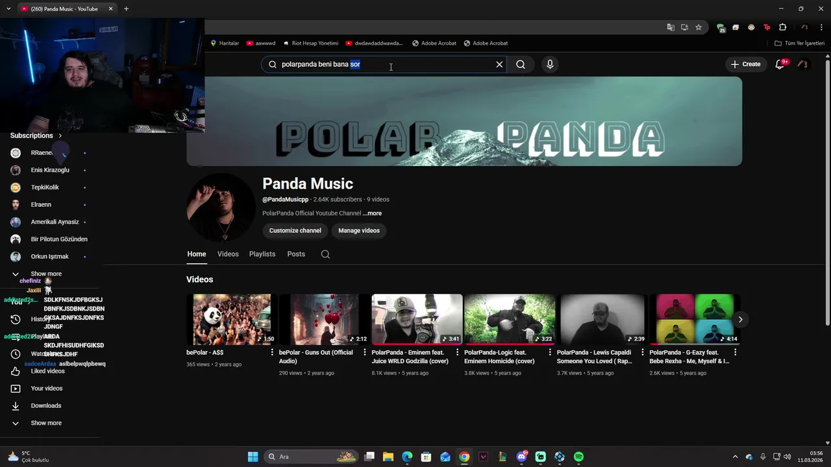This screenshot has width=831, height=467.
Task: Open the green extension with 25 badge
Action: [x=721, y=27]
